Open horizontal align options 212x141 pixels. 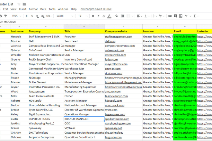click(139, 16)
